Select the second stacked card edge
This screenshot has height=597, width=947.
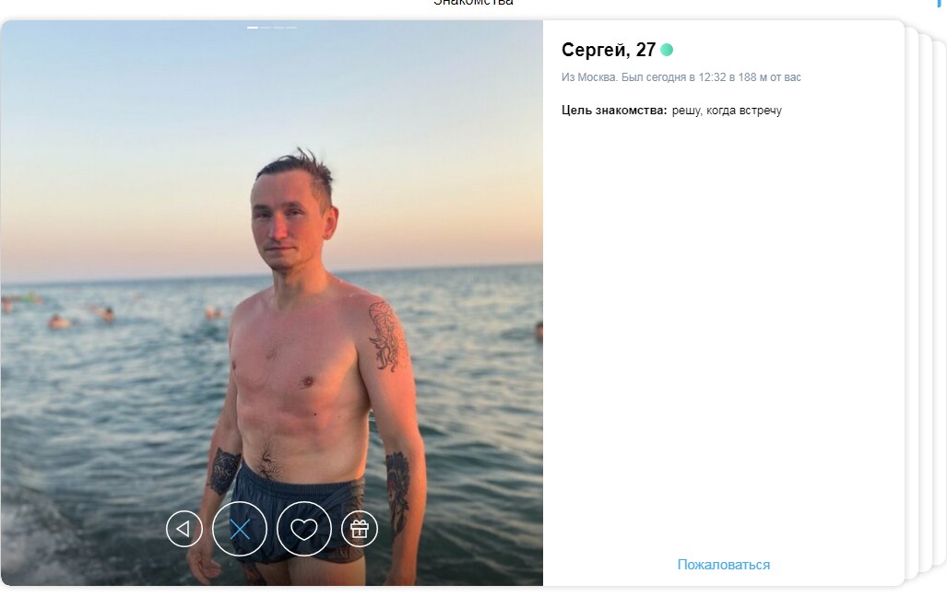(925, 302)
